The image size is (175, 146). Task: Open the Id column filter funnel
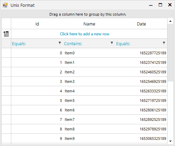tap(60, 43)
